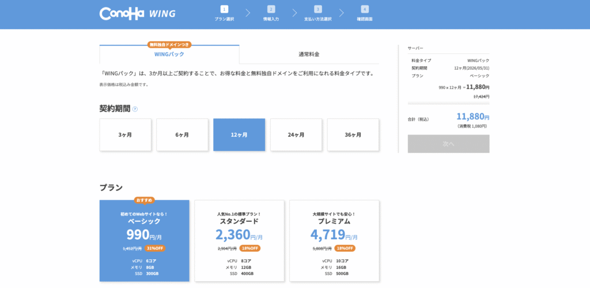
Task: Click 料金タイプ label in summary
Action: click(421, 60)
